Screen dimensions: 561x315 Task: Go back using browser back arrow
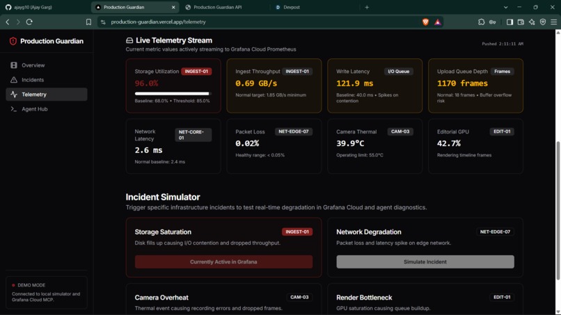coord(8,22)
